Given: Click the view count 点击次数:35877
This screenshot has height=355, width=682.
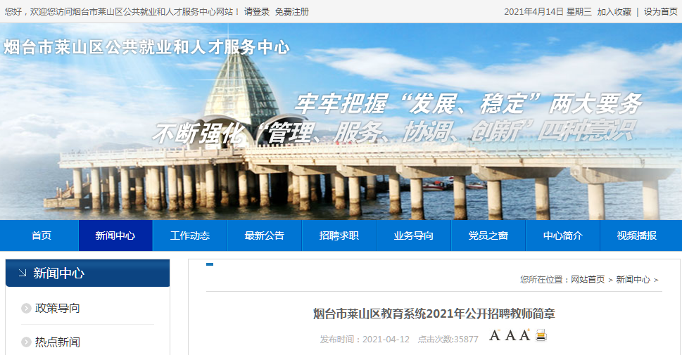Looking at the screenshot, I should 448,340.
